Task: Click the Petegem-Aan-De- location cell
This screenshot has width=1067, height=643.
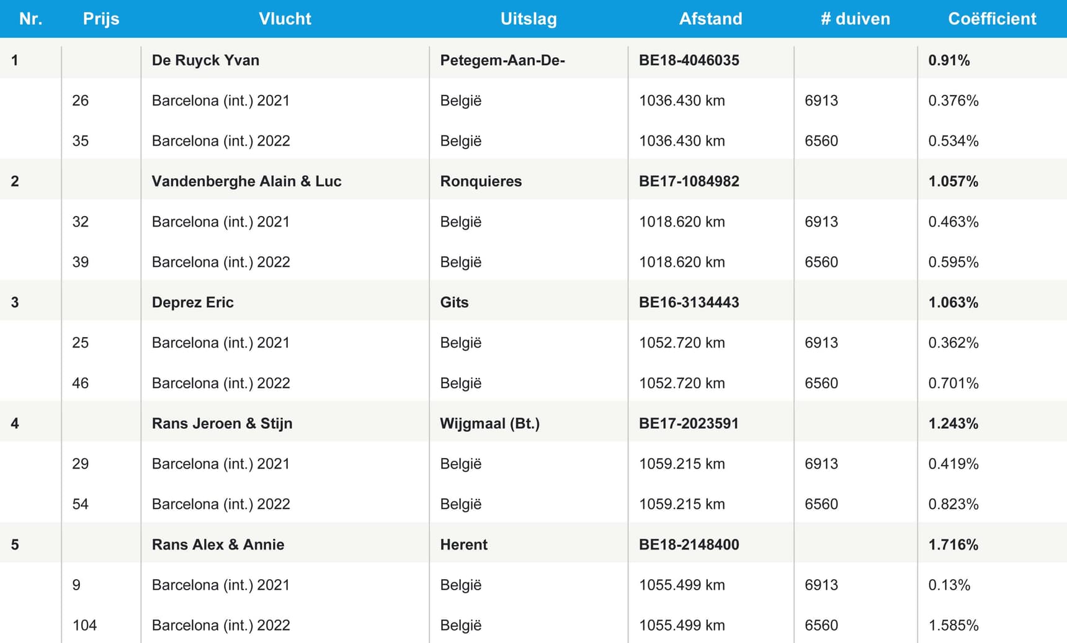Action: pyautogui.click(x=502, y=60)
